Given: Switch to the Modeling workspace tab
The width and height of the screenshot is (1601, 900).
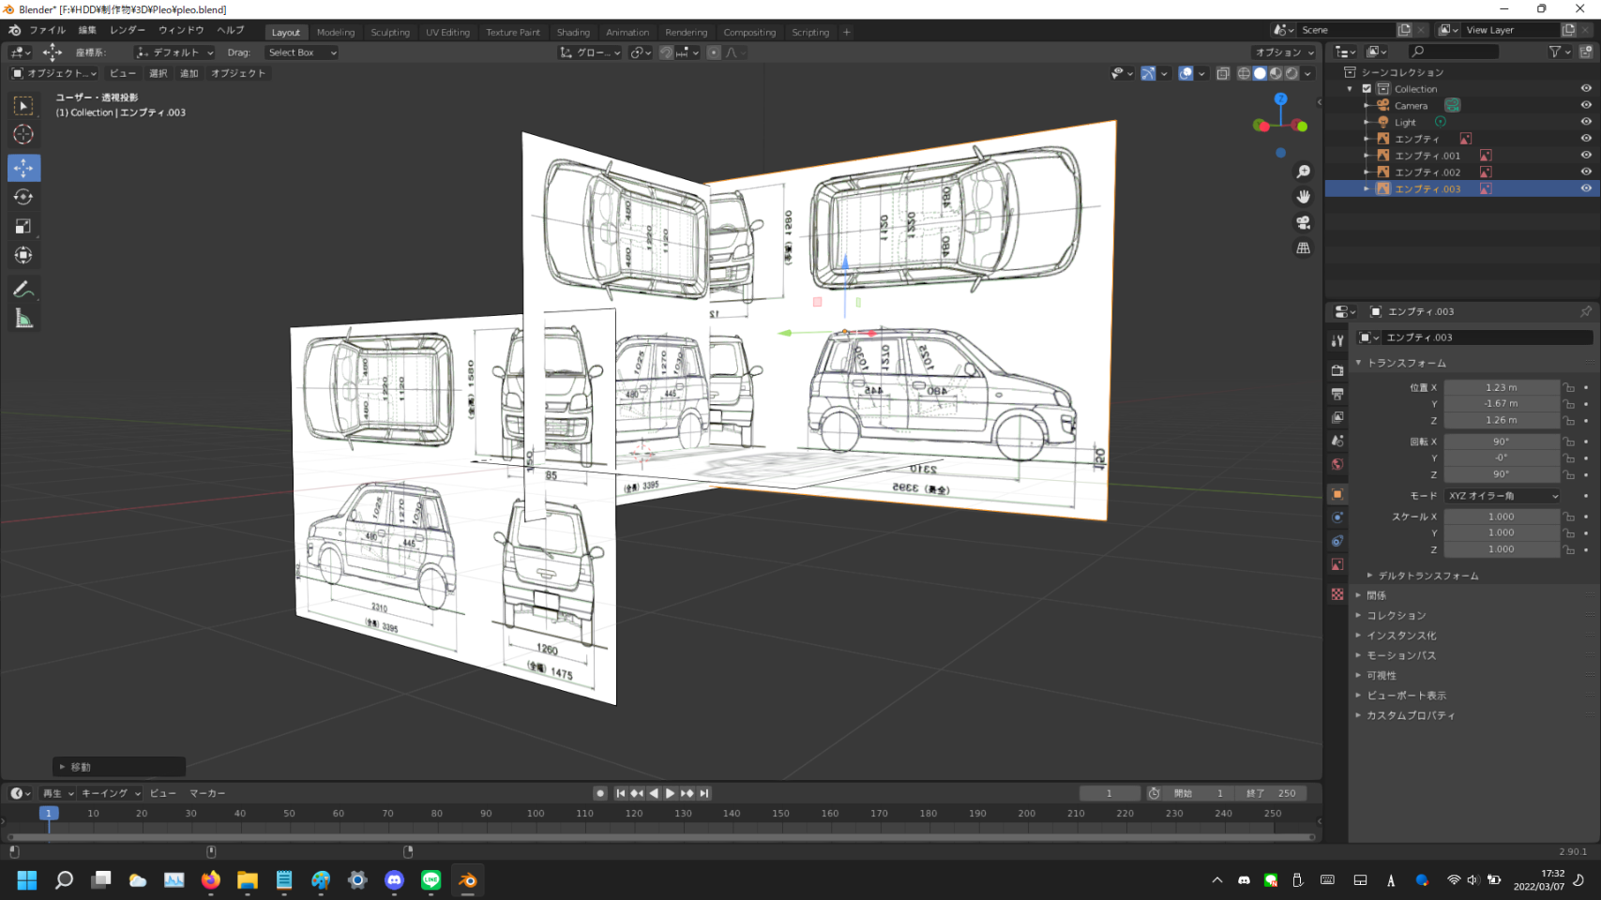Looking at the screenshot, I should pos(336,32).
